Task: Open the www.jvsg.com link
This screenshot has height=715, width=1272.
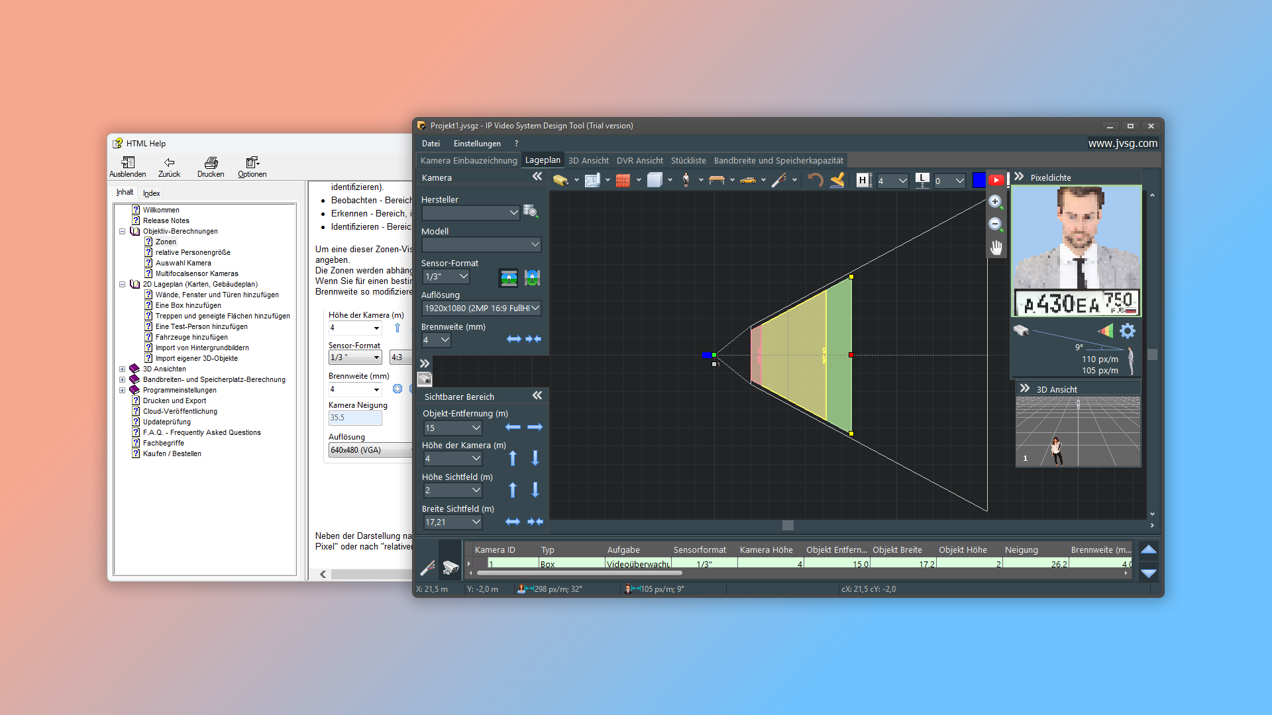Action: click(x=1122, y=143)
